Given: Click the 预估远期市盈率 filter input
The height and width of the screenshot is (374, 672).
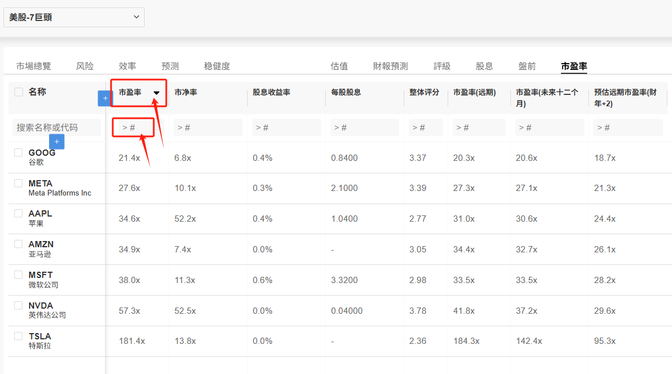Looking at the screenshot, I should point(628,127).
